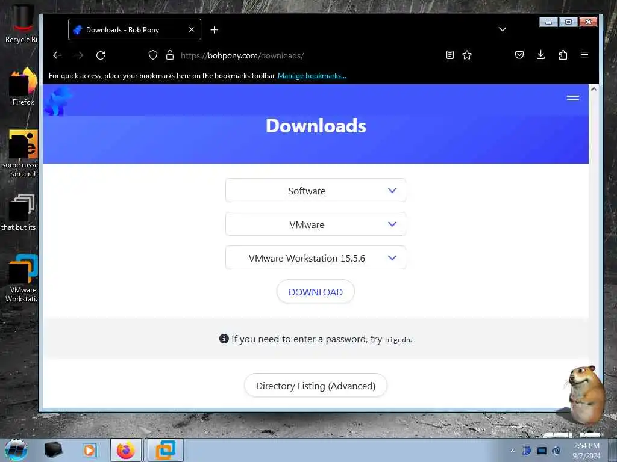Click the Downloads page heading

[316, 126]
